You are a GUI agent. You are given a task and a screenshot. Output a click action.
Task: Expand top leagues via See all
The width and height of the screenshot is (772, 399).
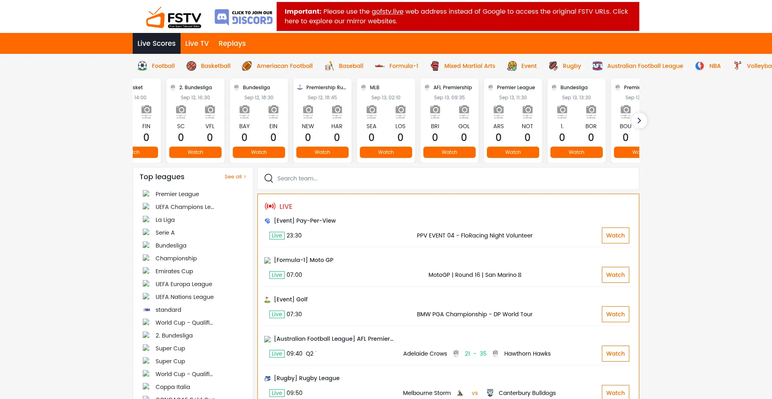pos(235,177)
